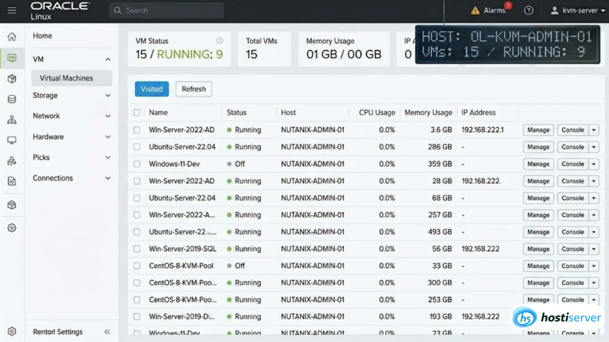Click the 300 GB memory usage value
This screenshot has height=342, width=609.
click(x=440, y=282)
